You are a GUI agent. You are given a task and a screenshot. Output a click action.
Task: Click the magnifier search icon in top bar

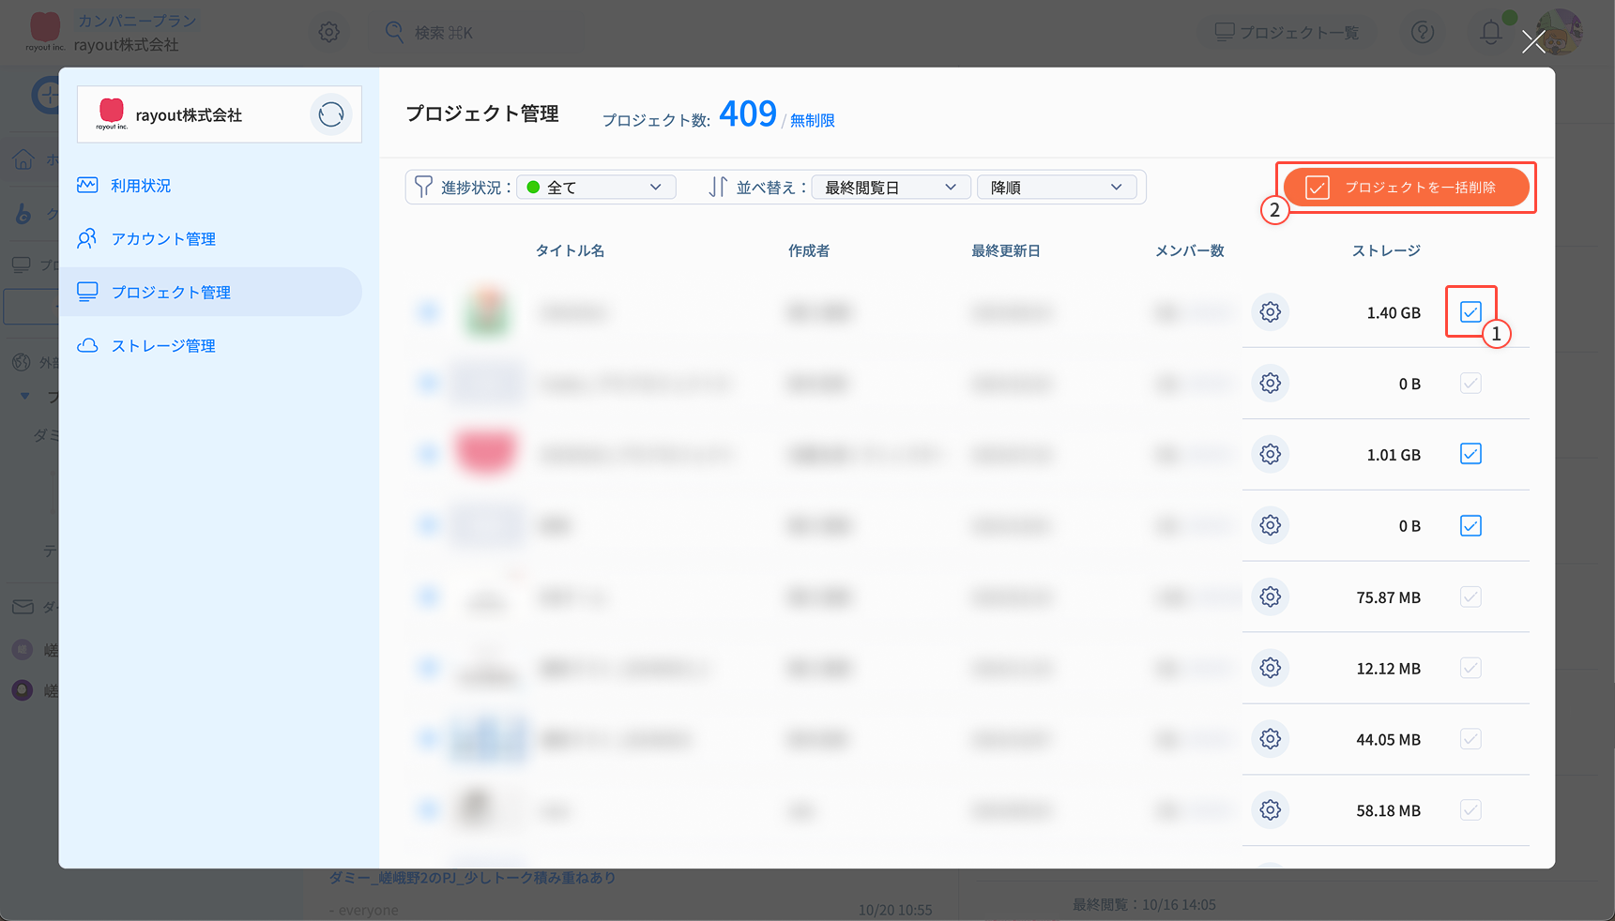point(395,32)
